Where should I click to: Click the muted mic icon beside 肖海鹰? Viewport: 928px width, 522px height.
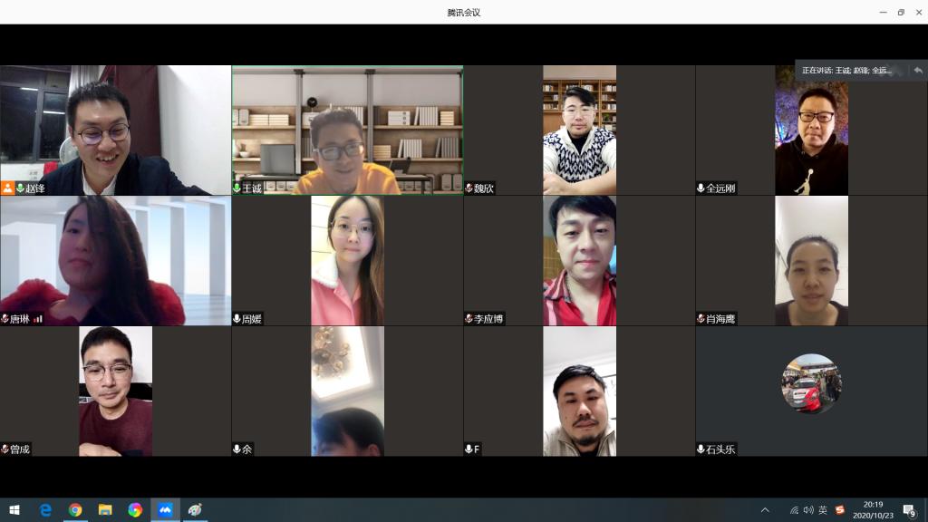click(701, 319)
